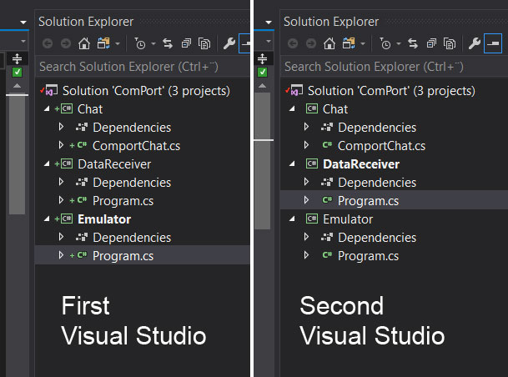508x377 pixels.
Task: Open switch views dropdown arrow in first Solution Explorer
Action: tap(118, 43)
